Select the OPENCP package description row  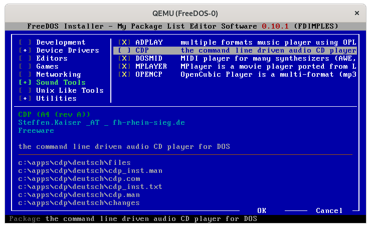coord(268,75)
